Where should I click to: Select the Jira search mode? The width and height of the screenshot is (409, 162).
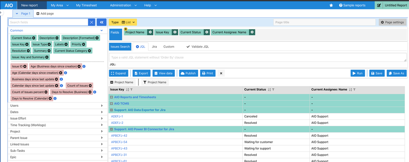point(154,46)
